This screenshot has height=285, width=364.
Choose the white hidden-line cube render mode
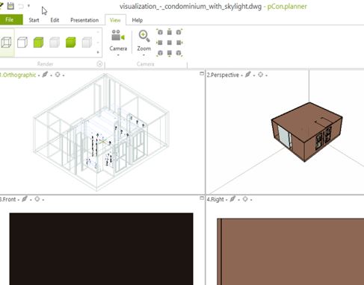[22, 43]
